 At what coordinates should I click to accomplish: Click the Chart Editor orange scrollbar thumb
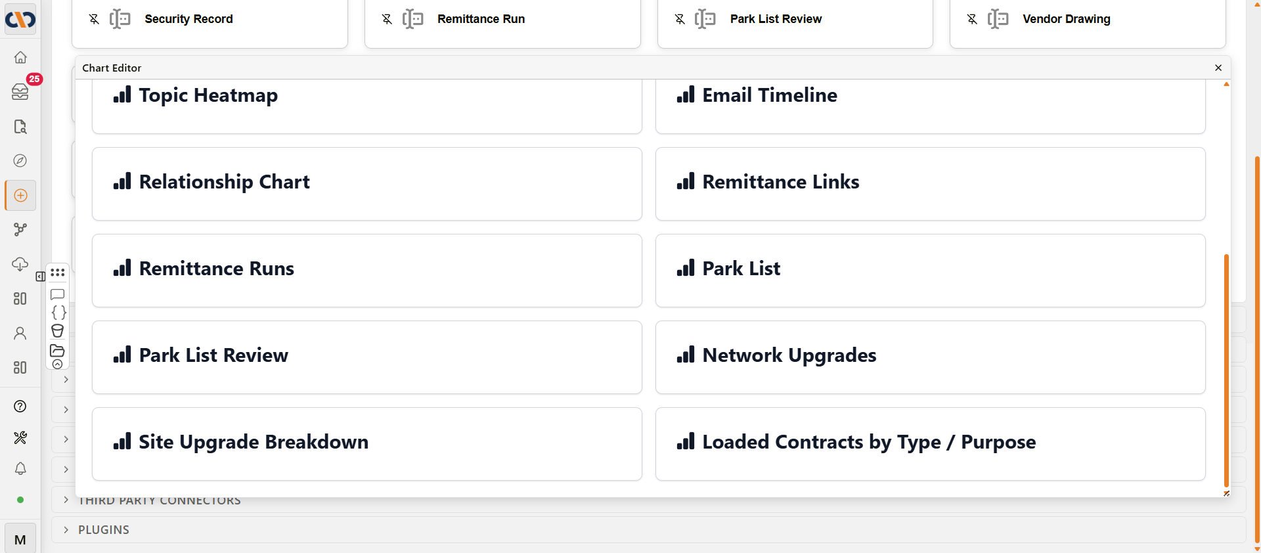[1226, 371]
